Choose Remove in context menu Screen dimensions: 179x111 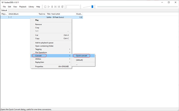[51, 24]
